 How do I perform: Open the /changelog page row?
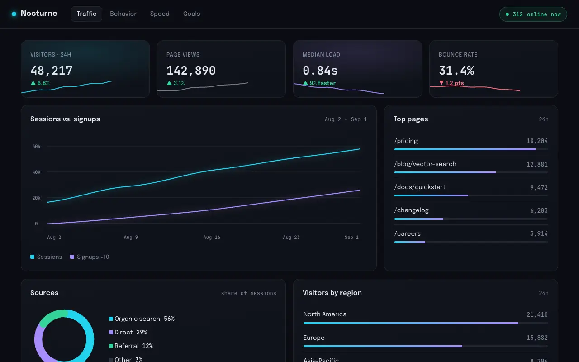tap(471, 213)
